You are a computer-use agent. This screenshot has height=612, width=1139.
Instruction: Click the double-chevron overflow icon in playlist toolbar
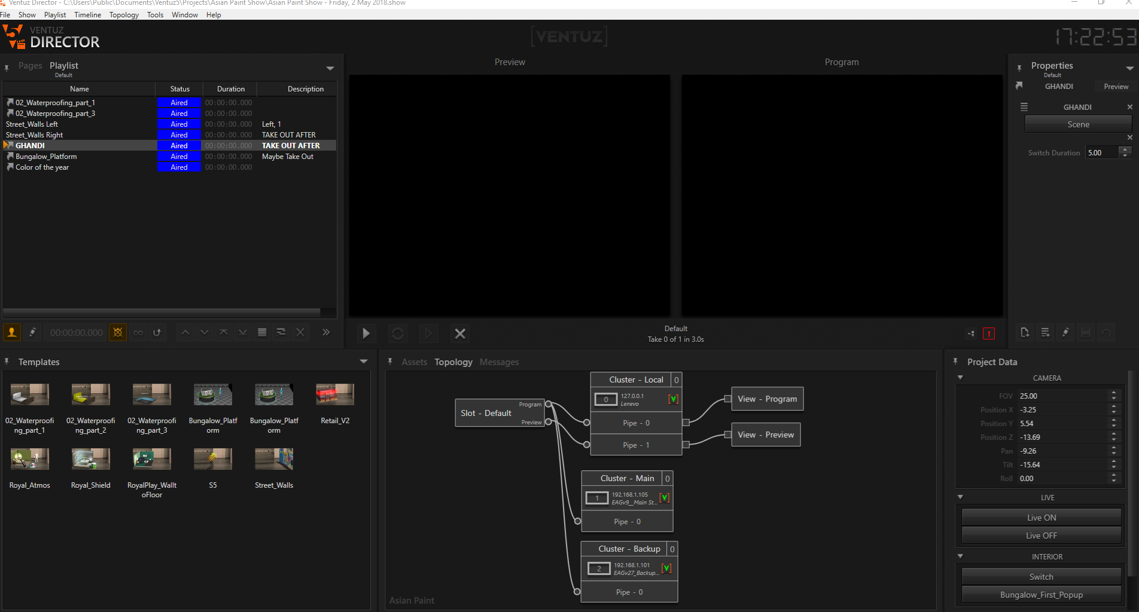[x=326, y=332]
